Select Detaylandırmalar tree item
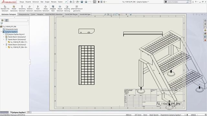This screenshot has height=116, width=207. (x=12, y=29)
